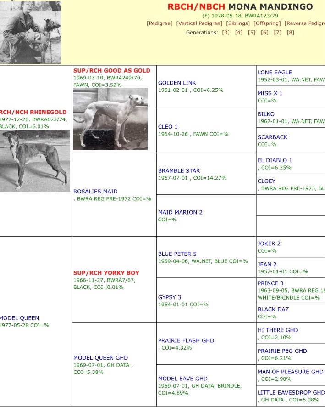Select Rosalies Maid BWRA REG PRE-1972 text
The image size is (325, 407).
pyautogui.click(x=104, y=198)
